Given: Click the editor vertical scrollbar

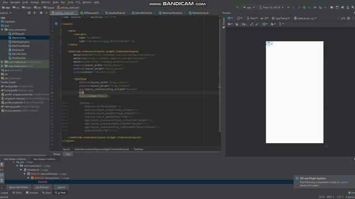Looking at the screenshot, I should 220,75.
